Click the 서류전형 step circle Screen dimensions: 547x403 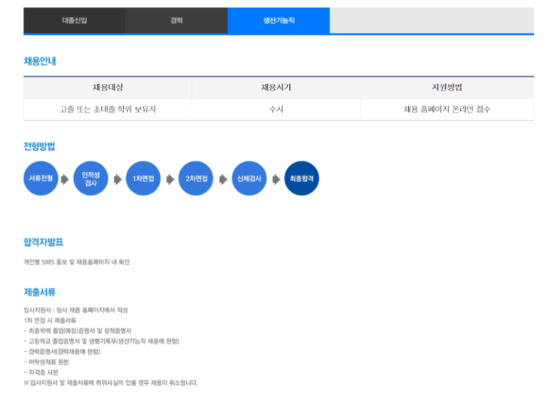point(41,179)
